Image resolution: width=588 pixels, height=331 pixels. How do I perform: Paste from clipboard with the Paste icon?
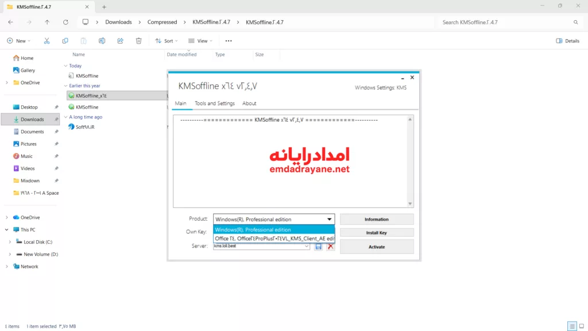(84, 41)
